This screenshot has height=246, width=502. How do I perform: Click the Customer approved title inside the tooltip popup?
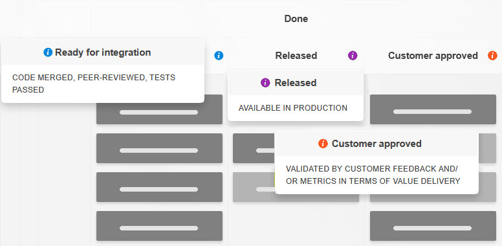[376, 144]
